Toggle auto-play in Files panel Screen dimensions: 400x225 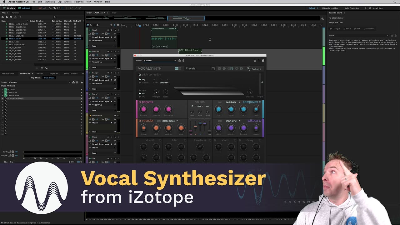pyautogui.click(x=47, y=68)
